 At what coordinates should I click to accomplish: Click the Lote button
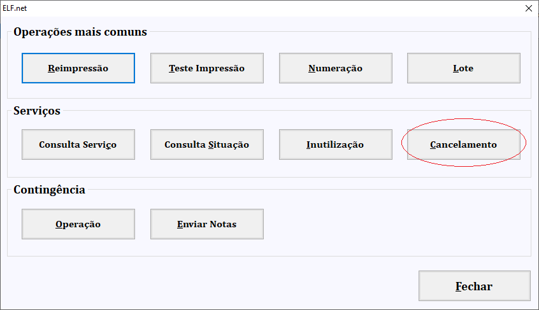tap(463, 68)
